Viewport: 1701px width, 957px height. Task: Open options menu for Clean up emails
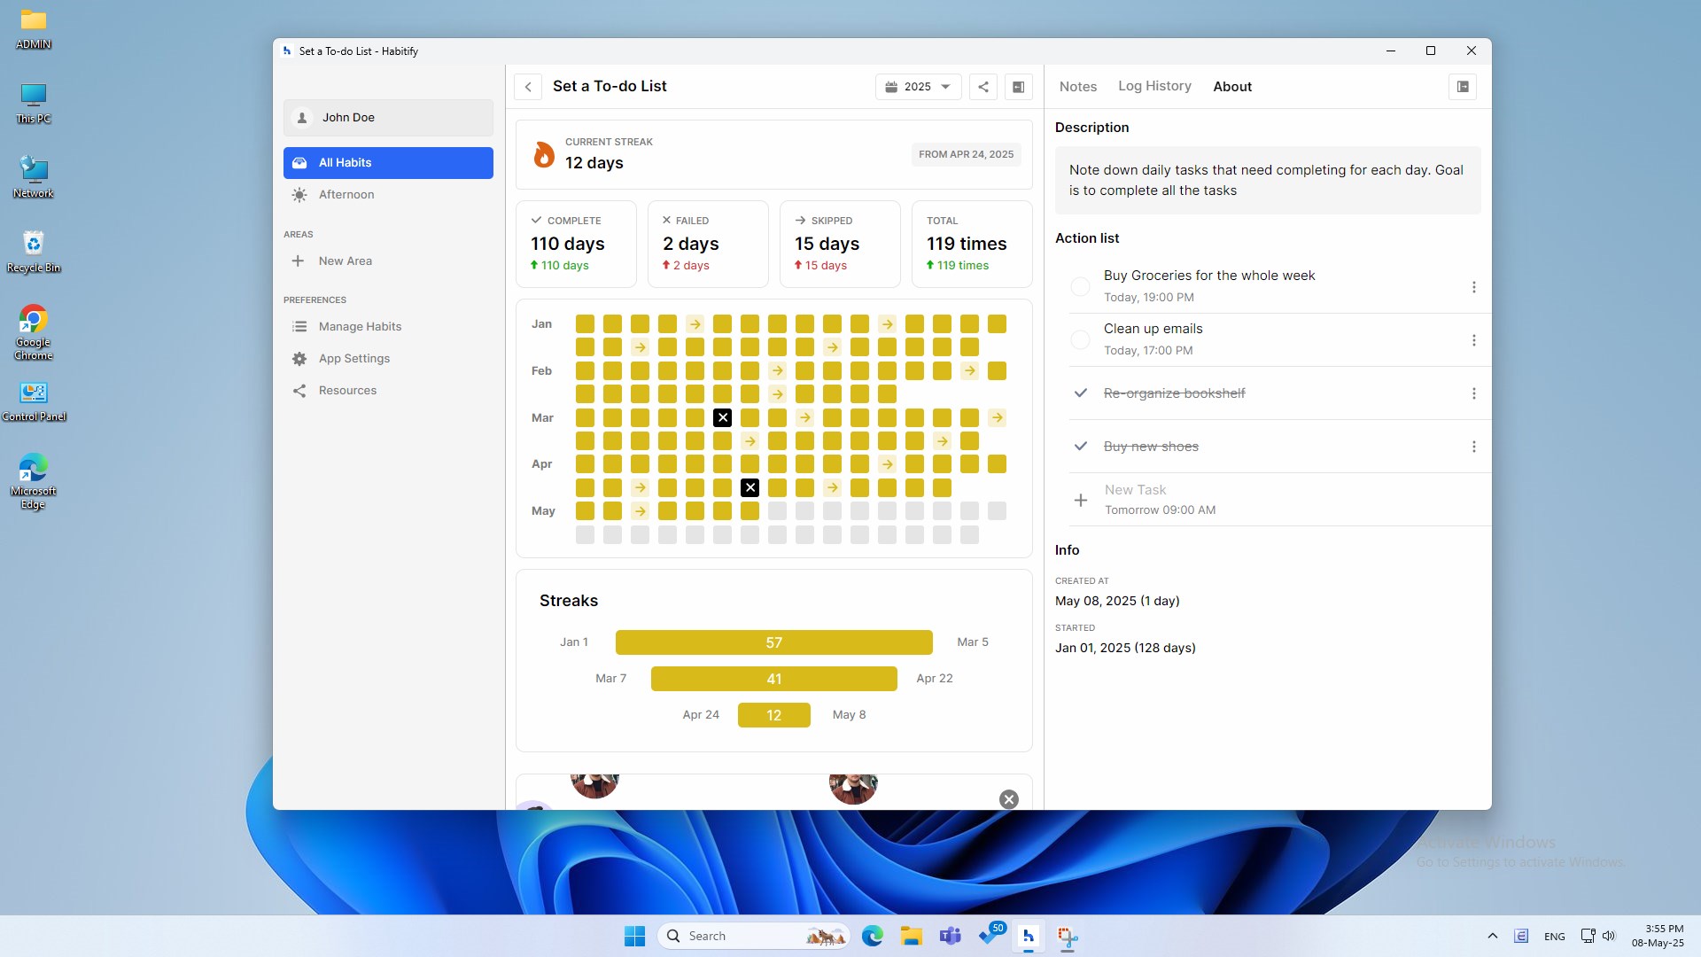(x=1473, y=340)
